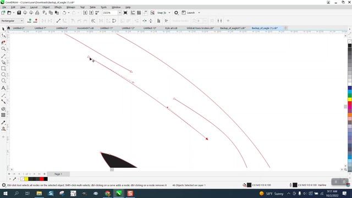
Task: Click the Add nodes button on property bar
Action: pos(29,21)
